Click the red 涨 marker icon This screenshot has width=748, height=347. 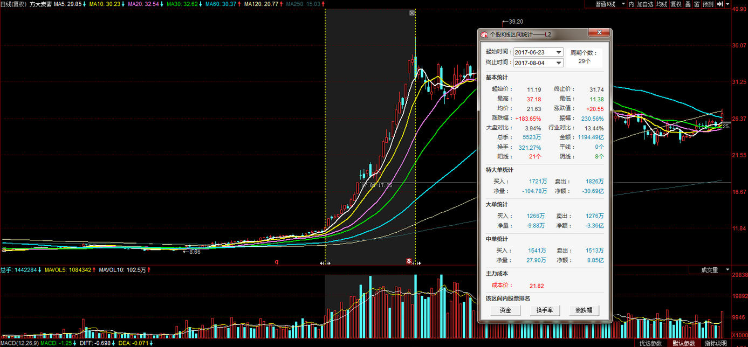409,261
